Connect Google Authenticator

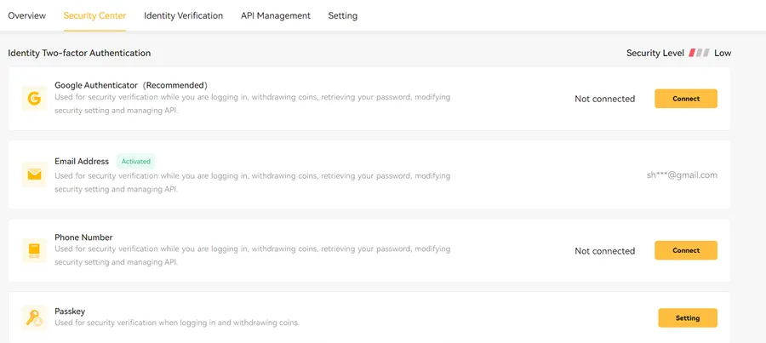point(685,99)
